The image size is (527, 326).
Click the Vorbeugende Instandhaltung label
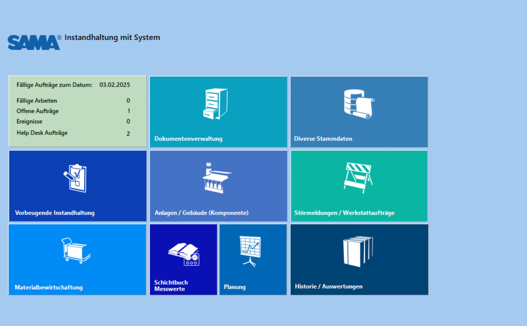(x=55, y=213)
